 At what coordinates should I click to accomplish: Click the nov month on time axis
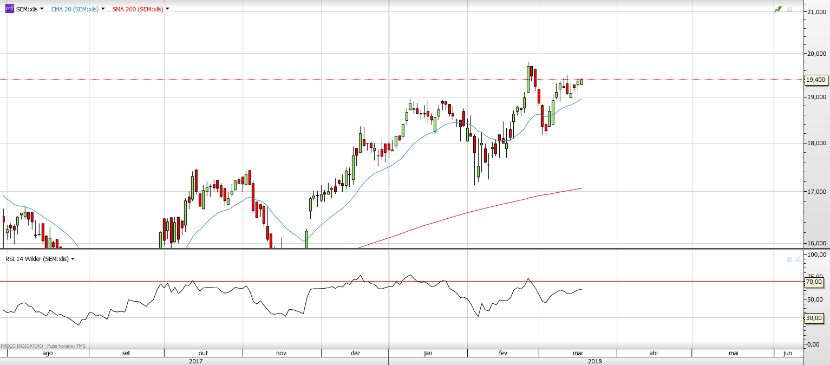tap(281, 353)
